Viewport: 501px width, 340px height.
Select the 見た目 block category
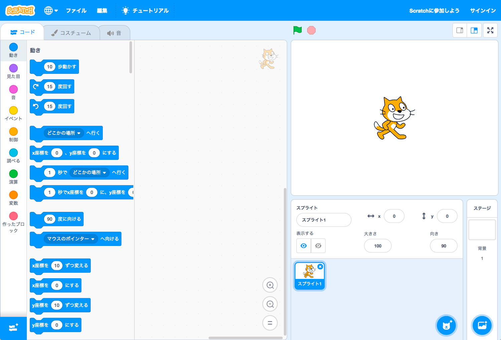(13, 71)
